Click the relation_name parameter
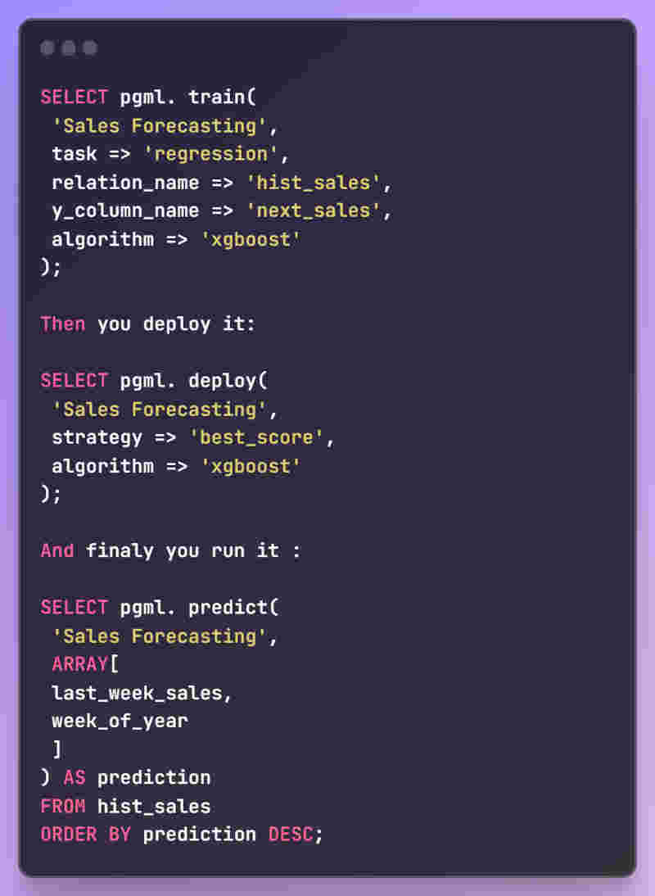Image resolution: width=655 pixels, height=896 pixels. tap(125, 183)
